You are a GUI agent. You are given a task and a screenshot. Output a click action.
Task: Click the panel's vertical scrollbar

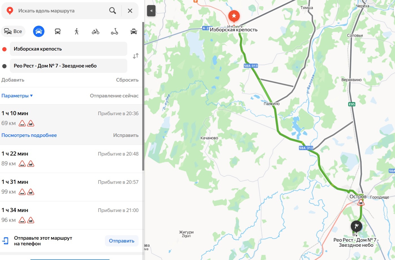tap(143, 96)
